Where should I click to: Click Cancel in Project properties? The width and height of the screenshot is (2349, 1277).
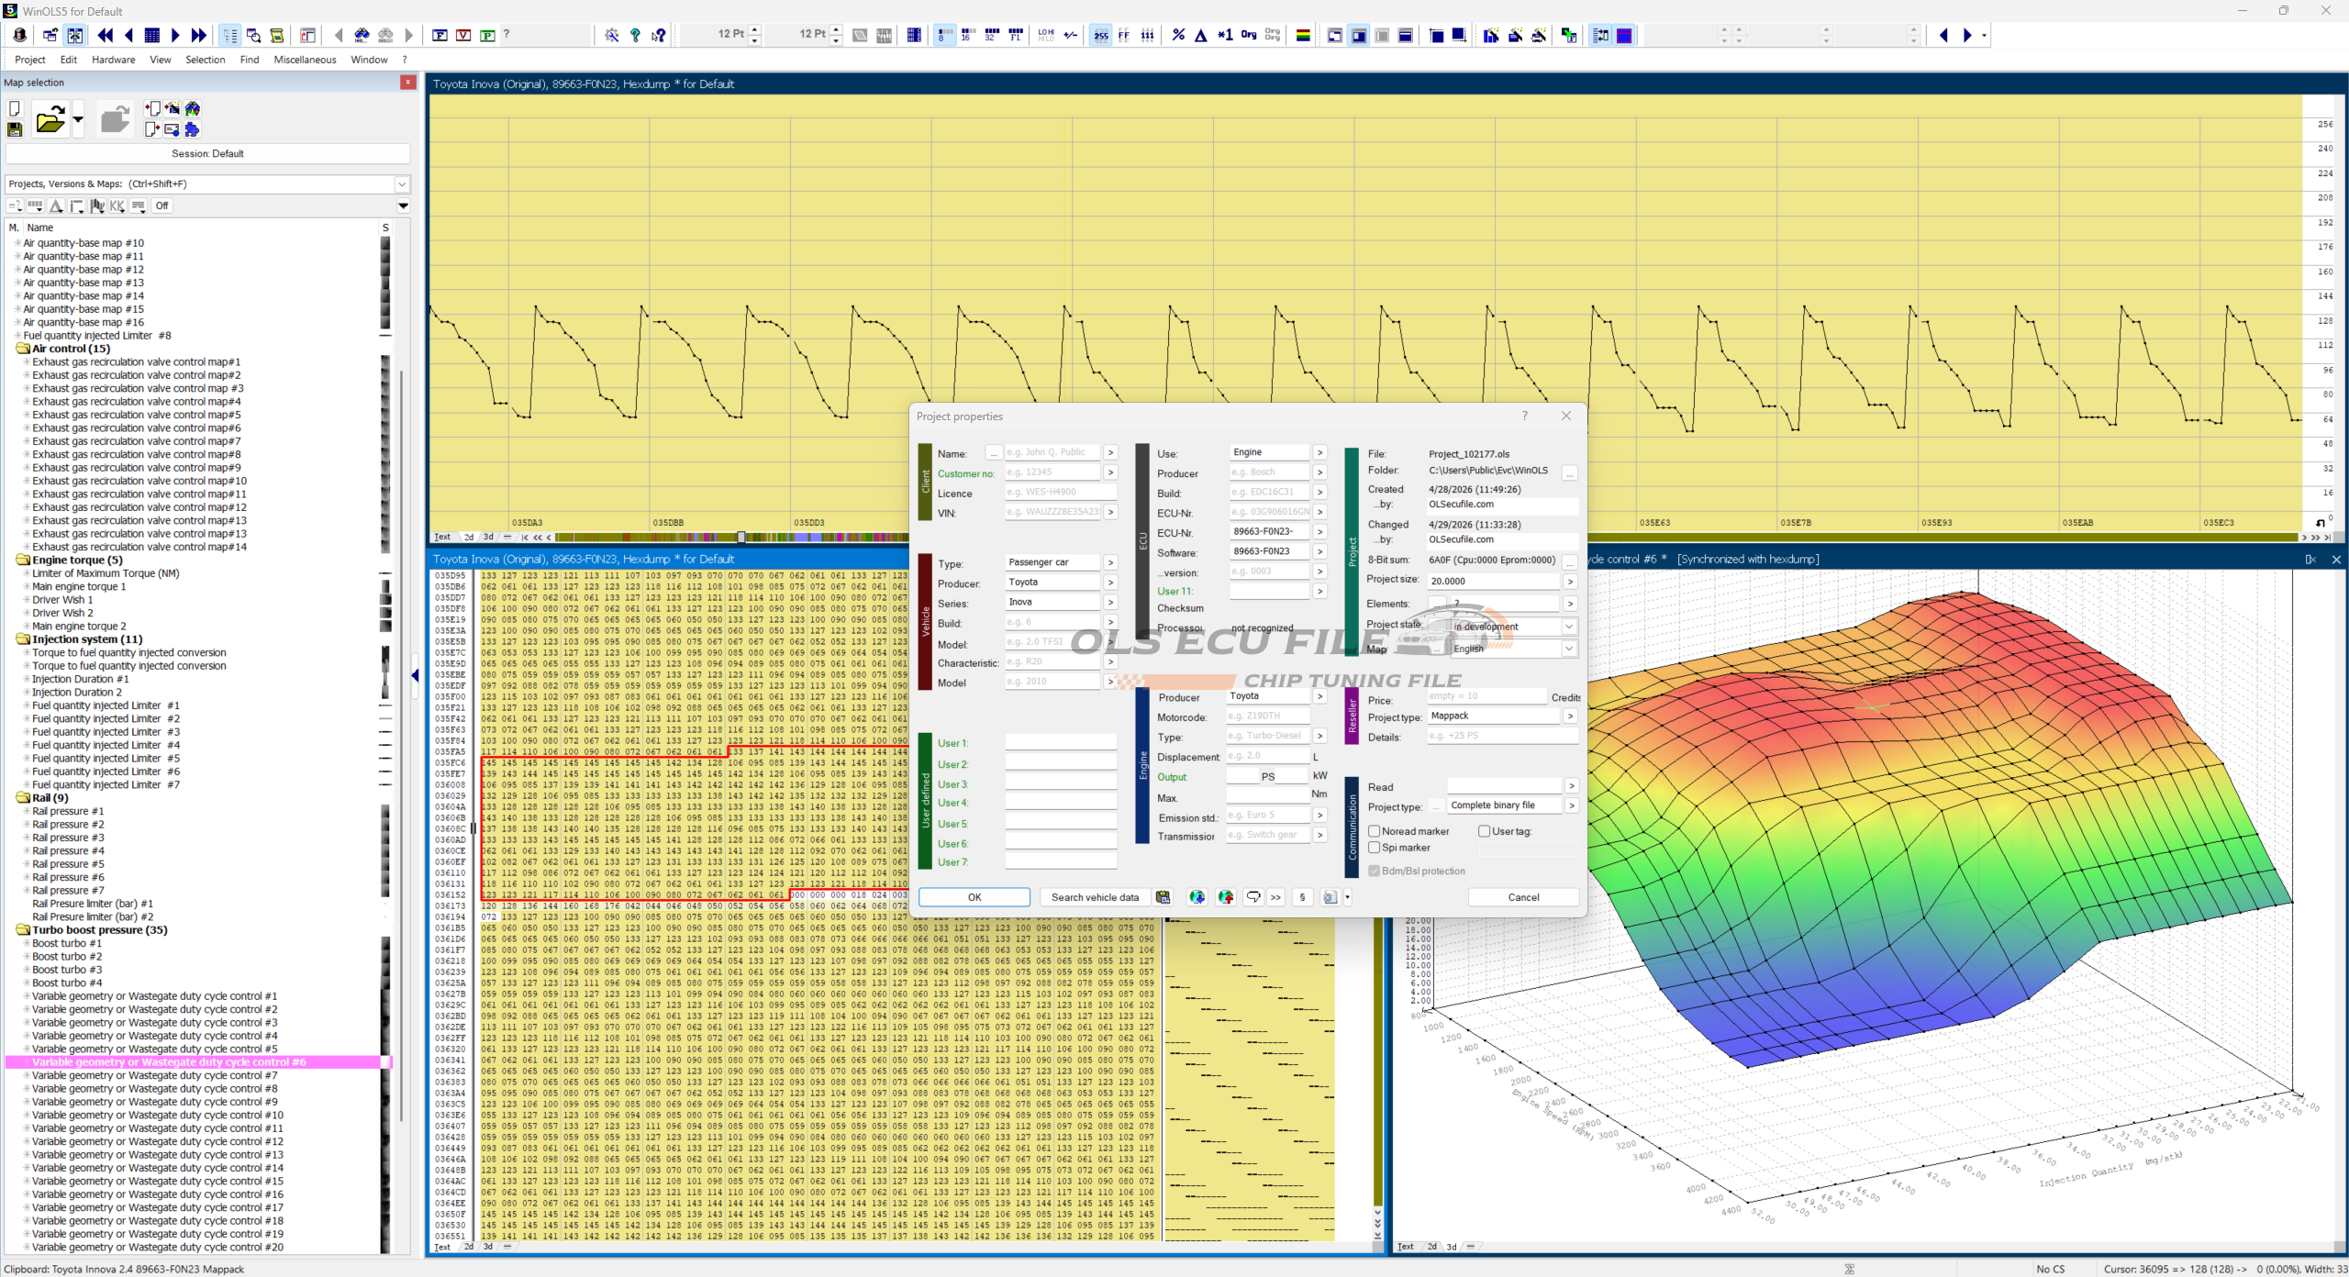[x=1523, y=897]
